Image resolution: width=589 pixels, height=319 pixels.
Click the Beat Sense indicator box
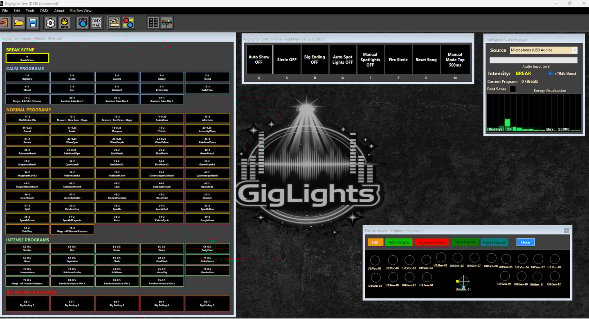pos(513,89)
